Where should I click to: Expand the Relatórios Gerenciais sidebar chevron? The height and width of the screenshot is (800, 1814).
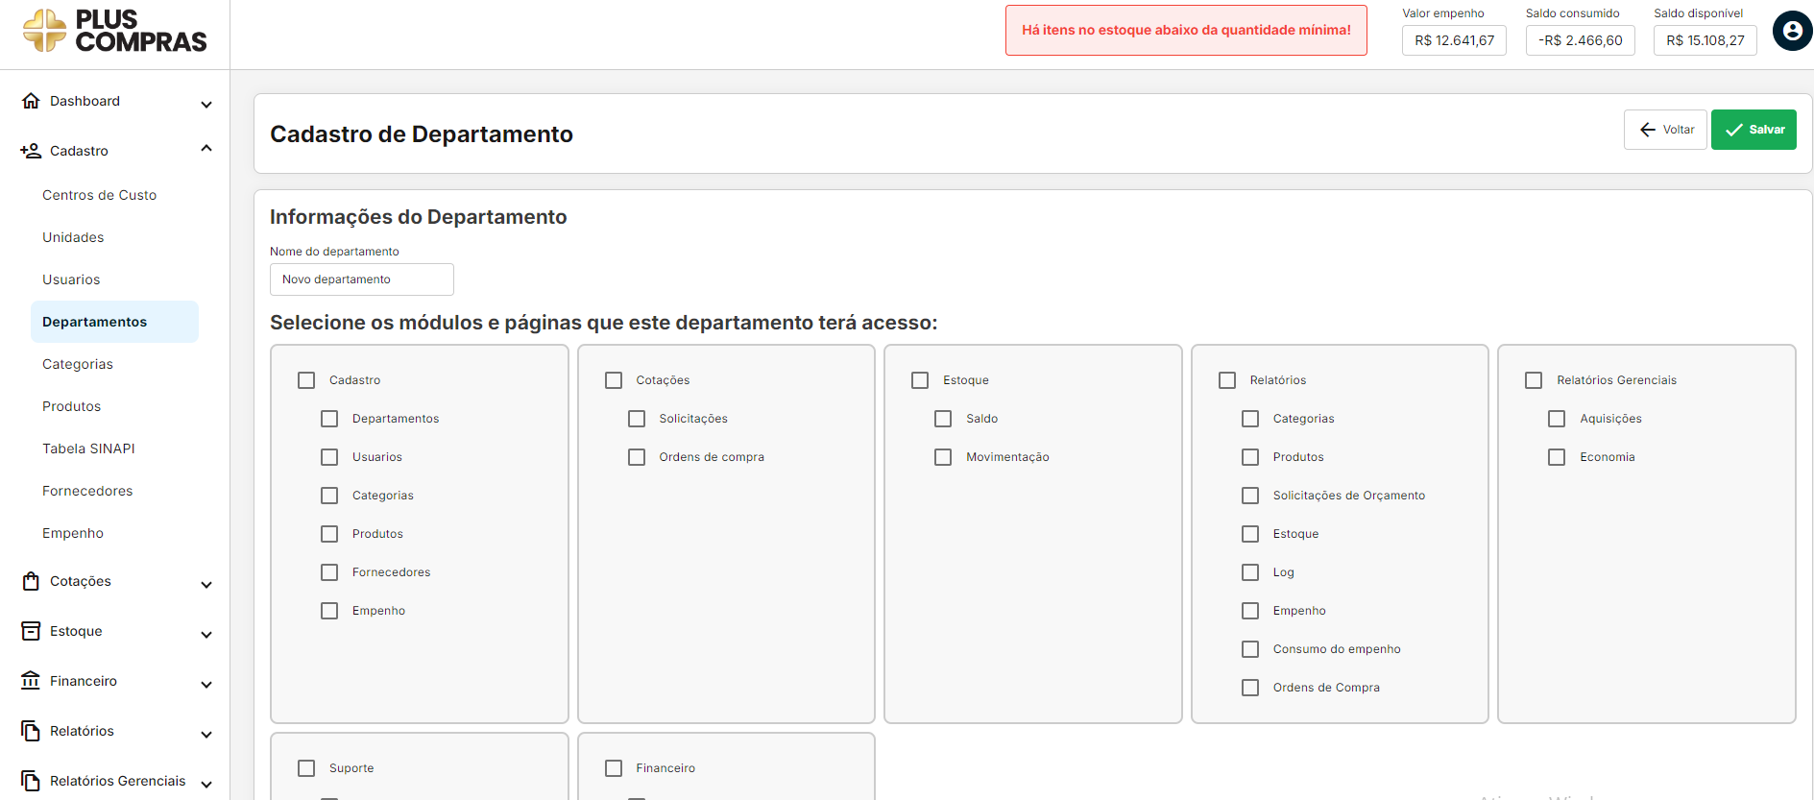click(x=206, y=784)
